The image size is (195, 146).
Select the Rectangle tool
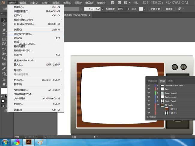4,39
